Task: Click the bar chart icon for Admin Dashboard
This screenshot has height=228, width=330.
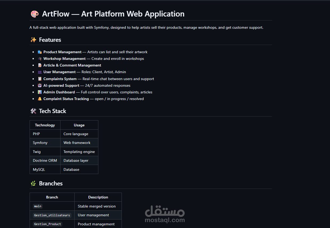Action: (x=40, y=92)
